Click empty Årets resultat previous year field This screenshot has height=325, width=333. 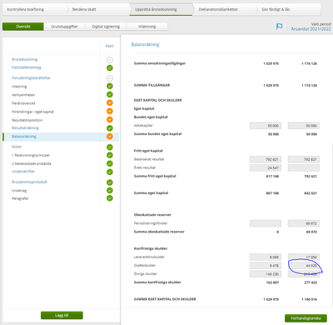tap(304, 167)
